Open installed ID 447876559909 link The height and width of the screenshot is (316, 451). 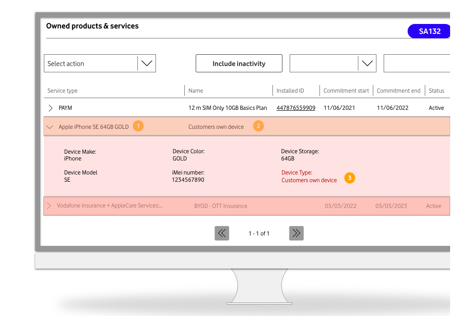click(x=296, y=108)
